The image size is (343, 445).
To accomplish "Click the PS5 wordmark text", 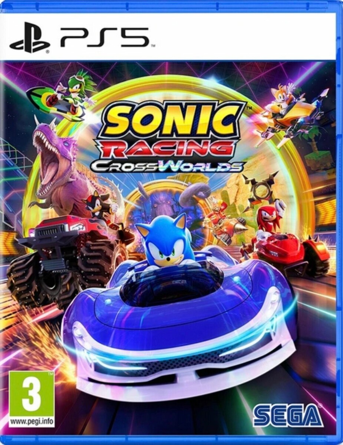I will [x=105, y=37].
